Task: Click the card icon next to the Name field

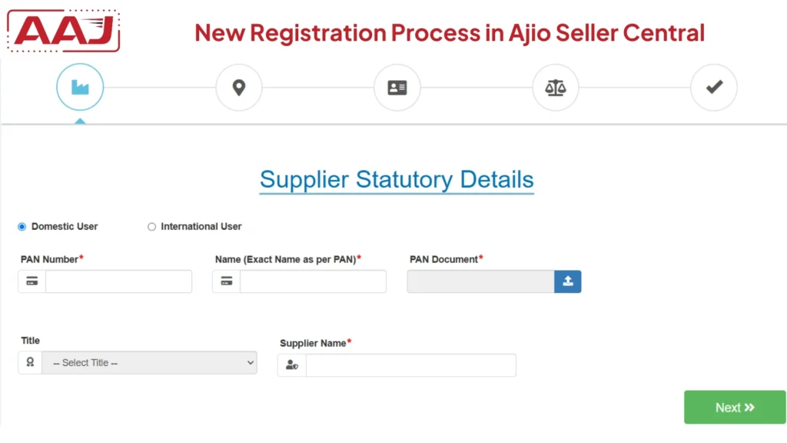Action: pos(225,281)
